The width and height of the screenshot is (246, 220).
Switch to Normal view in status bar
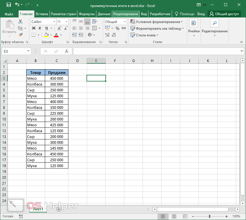pyautogui.click(x=163, y=217)
